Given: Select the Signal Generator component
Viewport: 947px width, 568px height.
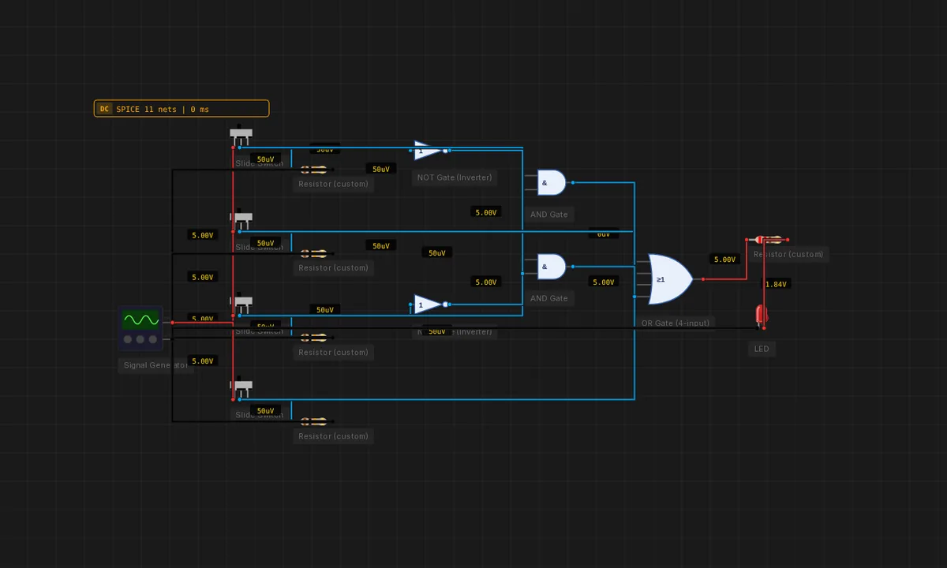Looking at the screenshot, I should (140, 327).
